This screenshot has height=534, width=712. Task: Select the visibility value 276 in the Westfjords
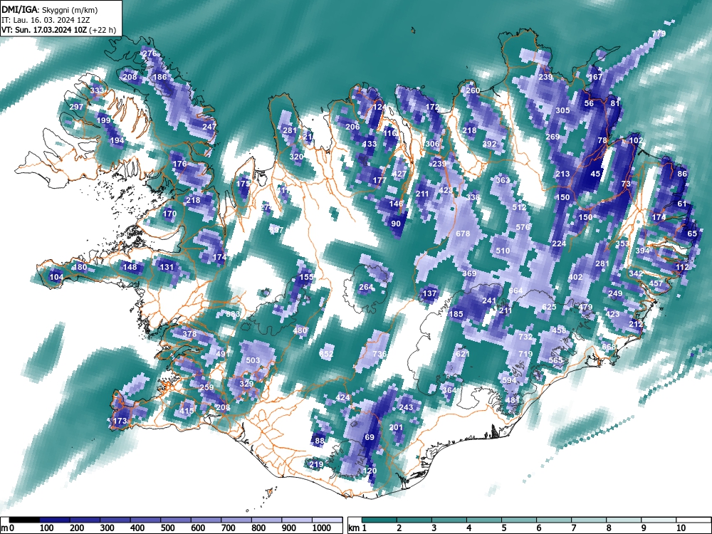click(x=150, y=53)
